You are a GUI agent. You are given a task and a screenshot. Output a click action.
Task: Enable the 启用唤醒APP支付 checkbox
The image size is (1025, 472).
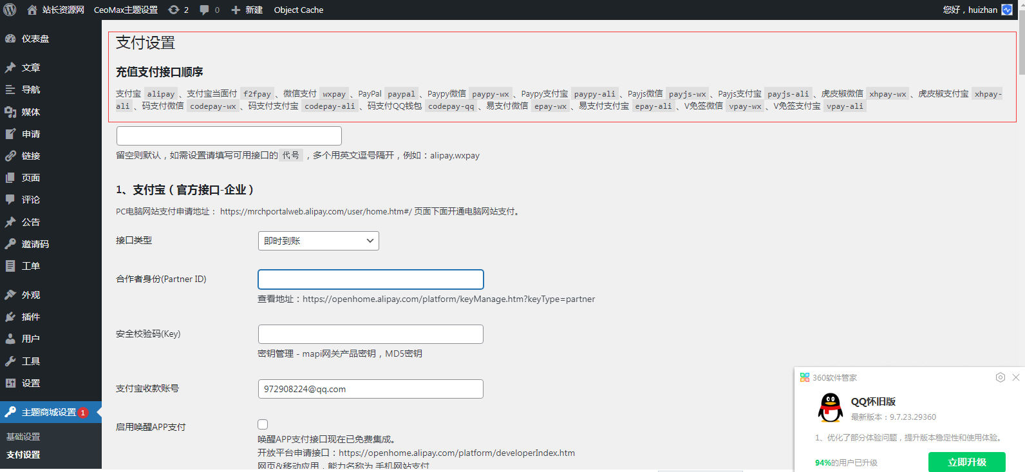[263, 424]
